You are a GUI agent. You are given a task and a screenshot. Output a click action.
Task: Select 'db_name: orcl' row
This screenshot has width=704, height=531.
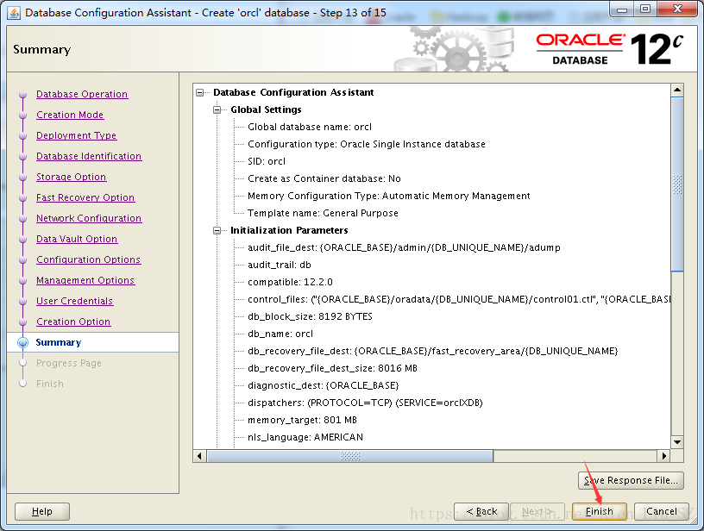coord(280,334)
